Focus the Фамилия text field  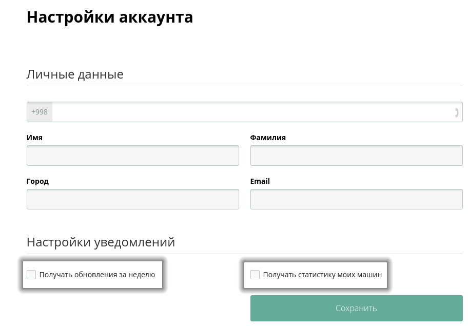pos(356,156)
